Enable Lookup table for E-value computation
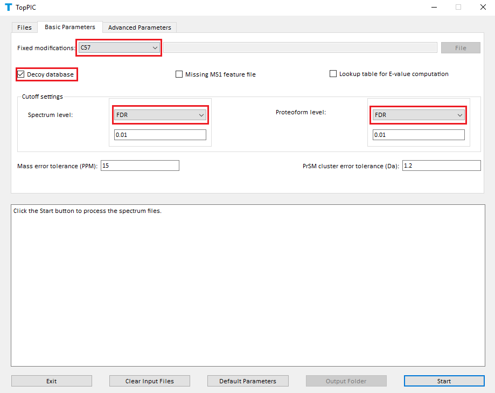The width and height of the screenshot is (495, 393). pos(333,74)
